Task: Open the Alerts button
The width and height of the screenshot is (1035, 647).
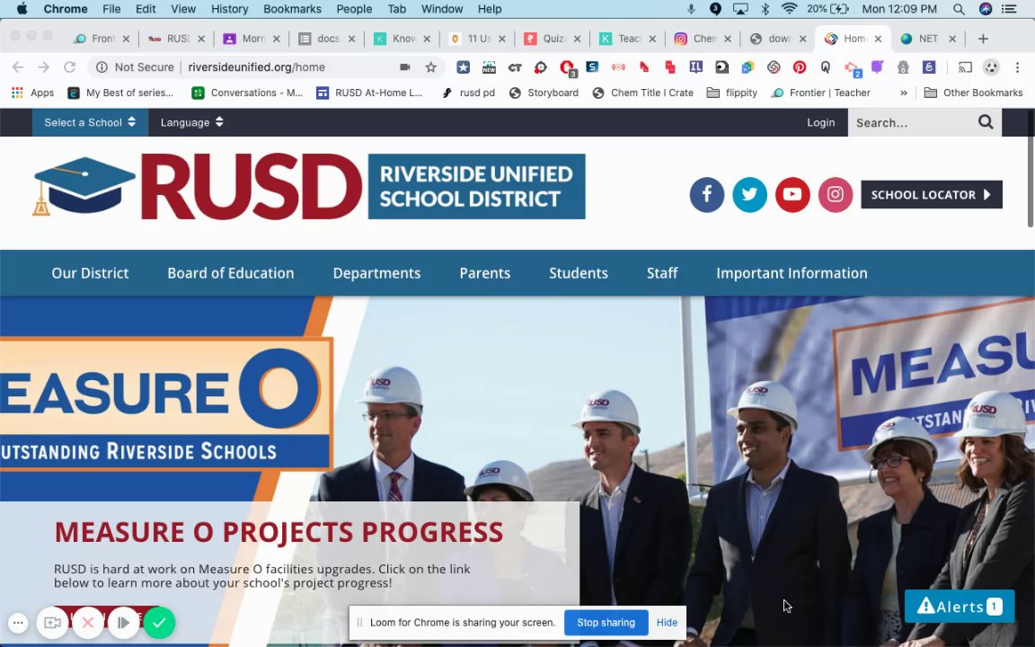Action: pos(960,606)
